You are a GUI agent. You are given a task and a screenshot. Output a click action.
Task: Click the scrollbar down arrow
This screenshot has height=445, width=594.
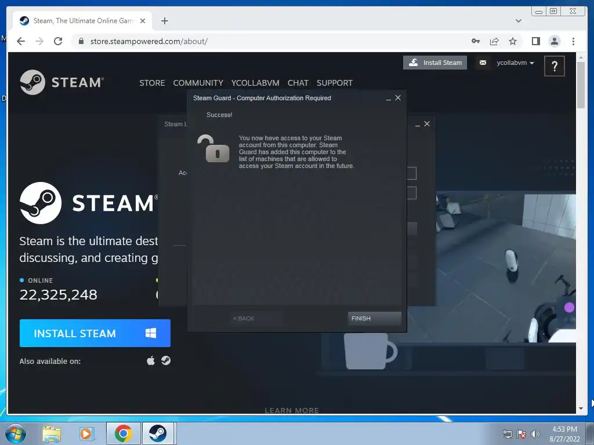[x=581, y=408]
